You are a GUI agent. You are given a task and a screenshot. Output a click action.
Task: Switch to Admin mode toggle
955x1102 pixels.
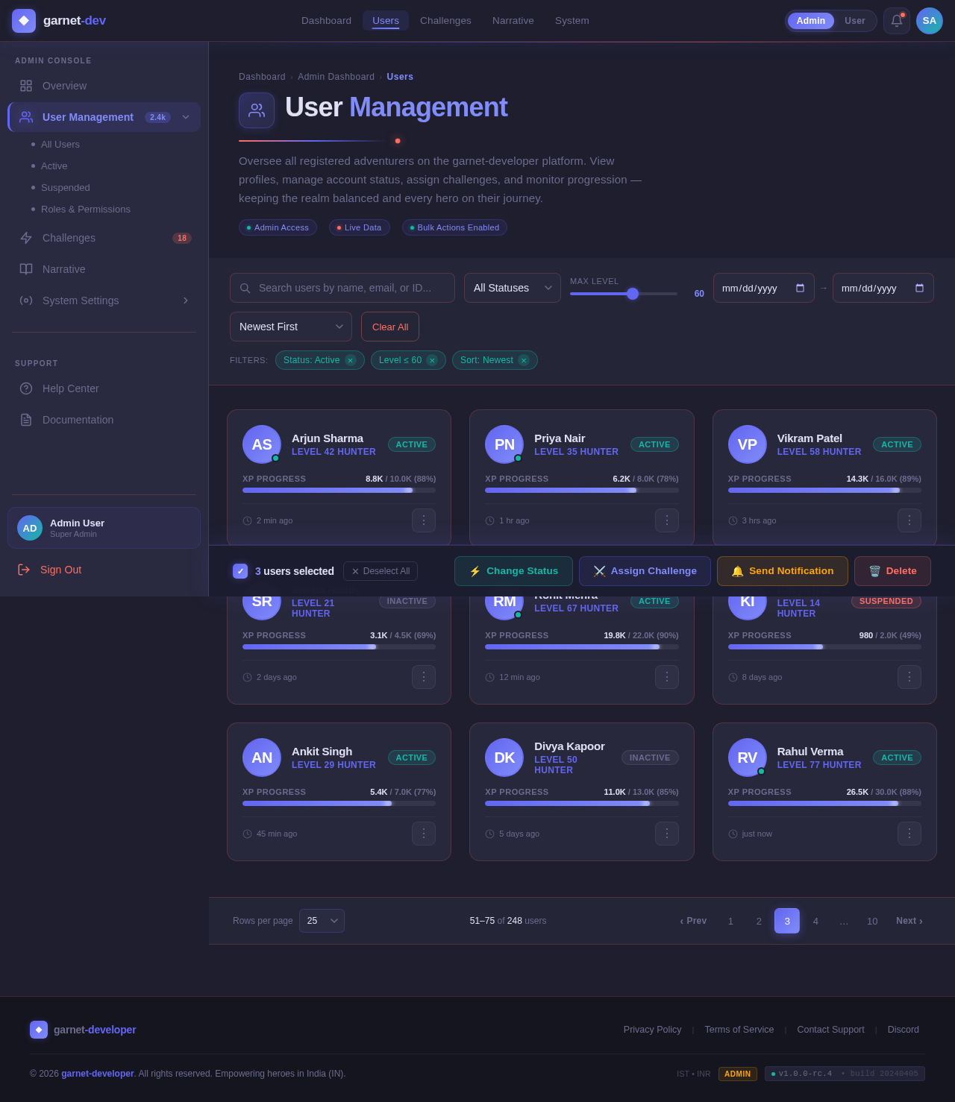pyautogui.click(x=811, y=21)
